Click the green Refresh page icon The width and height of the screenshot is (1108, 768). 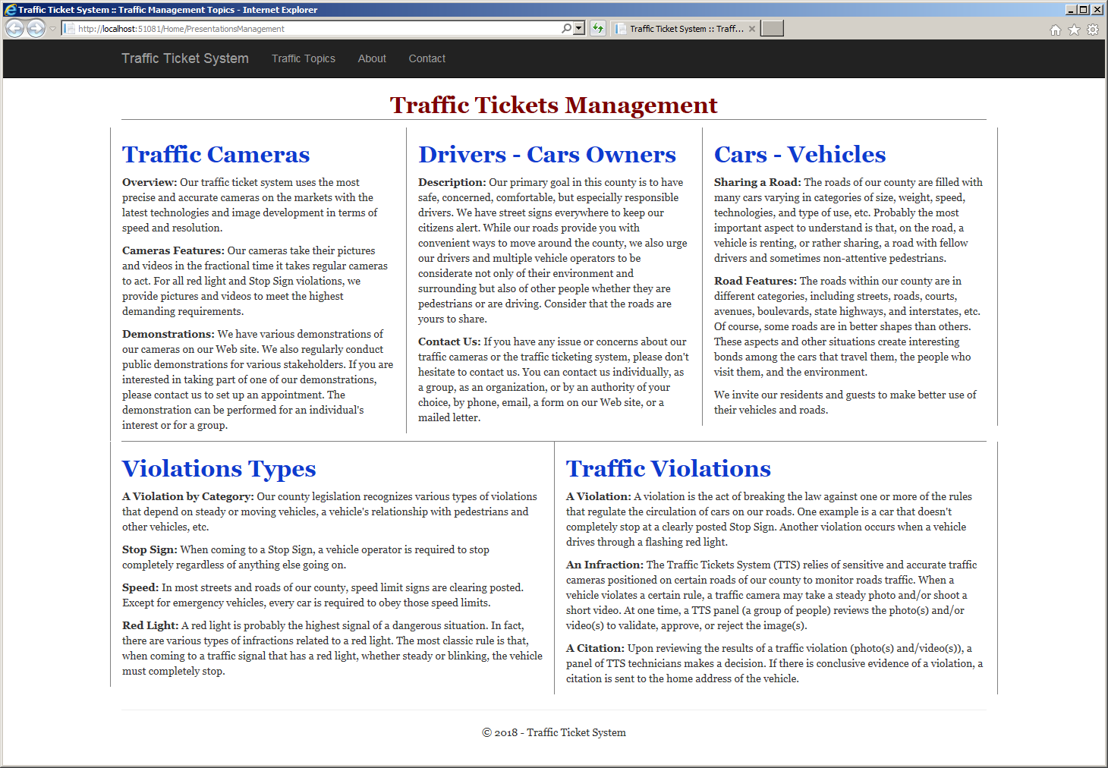[598, 29]
